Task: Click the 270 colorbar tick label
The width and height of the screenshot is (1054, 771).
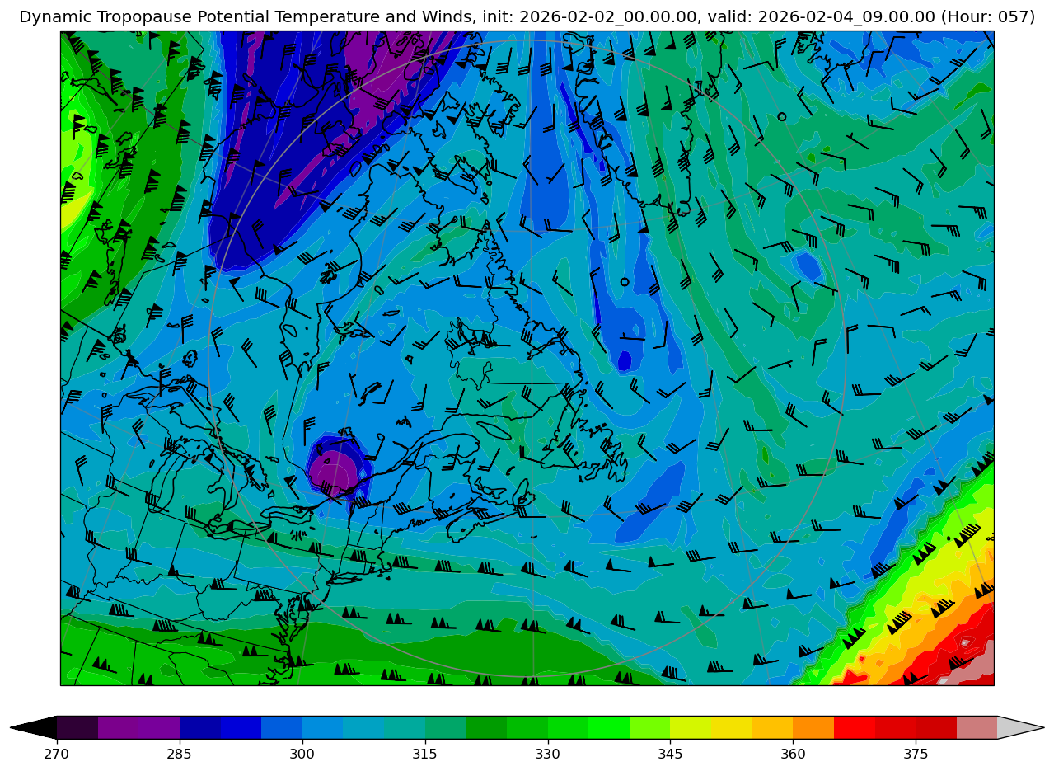Action: pyautogui.click(x=57, y=754)
